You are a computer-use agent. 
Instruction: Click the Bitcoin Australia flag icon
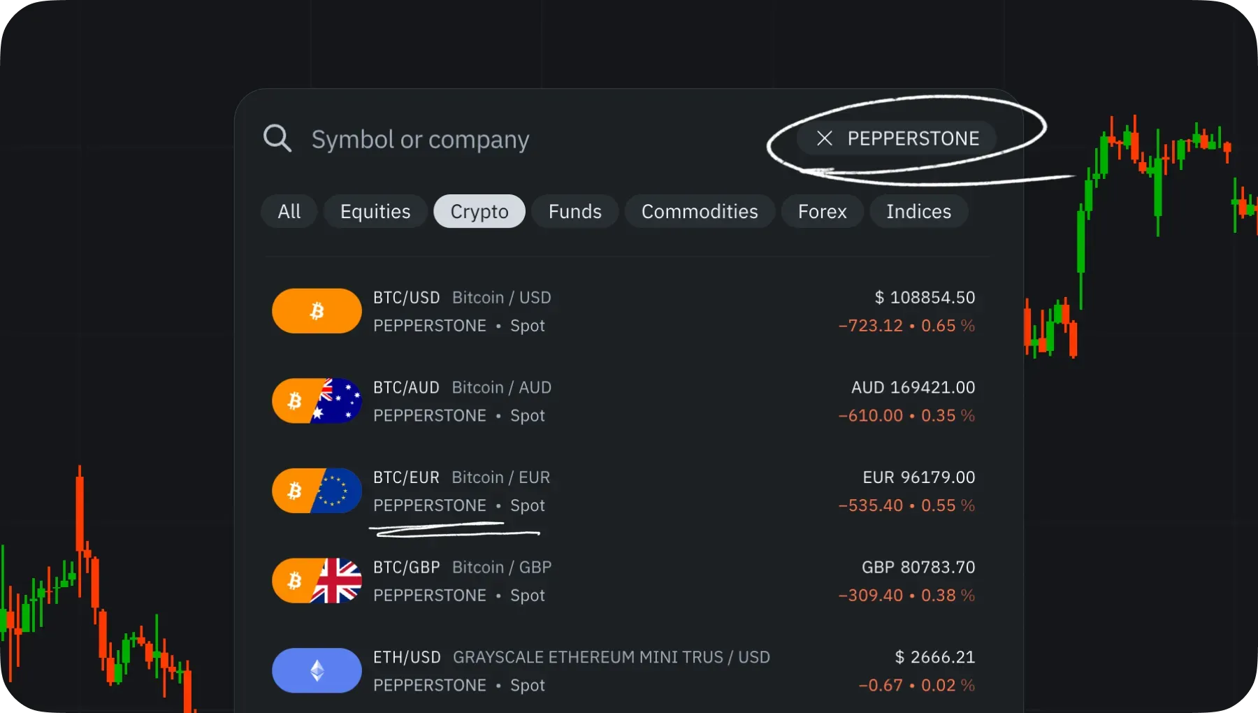coord(317,401)
